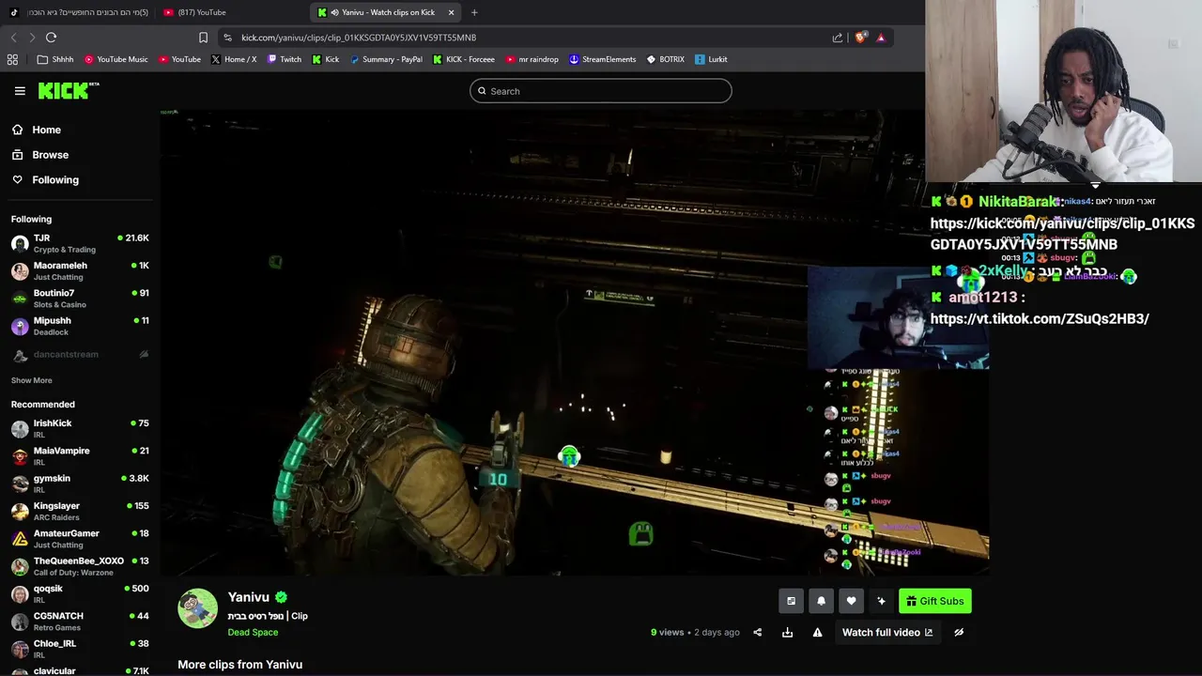Screen dimensions: 1202x676
Task: Open Home / X bookmark
Action: point(234,59)
